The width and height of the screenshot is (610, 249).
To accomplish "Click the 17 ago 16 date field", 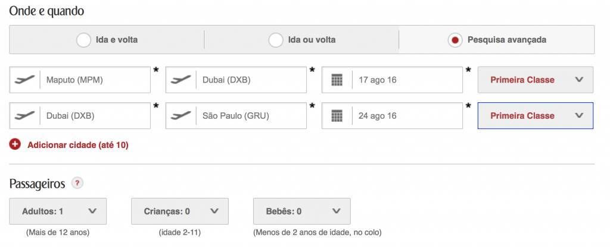I will tap(406, 80).
